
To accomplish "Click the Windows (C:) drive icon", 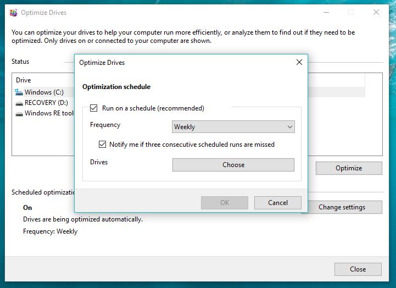I will 19,92.
